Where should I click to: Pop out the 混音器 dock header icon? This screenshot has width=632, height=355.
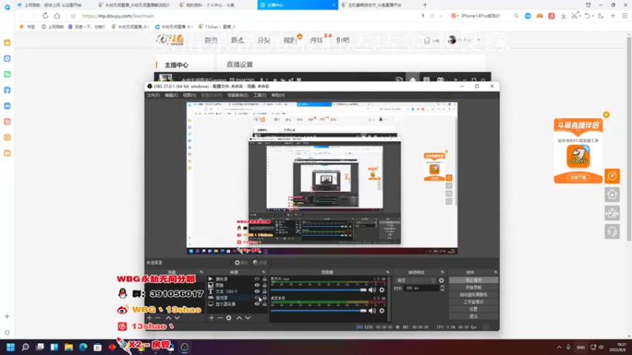coord(388,272)
